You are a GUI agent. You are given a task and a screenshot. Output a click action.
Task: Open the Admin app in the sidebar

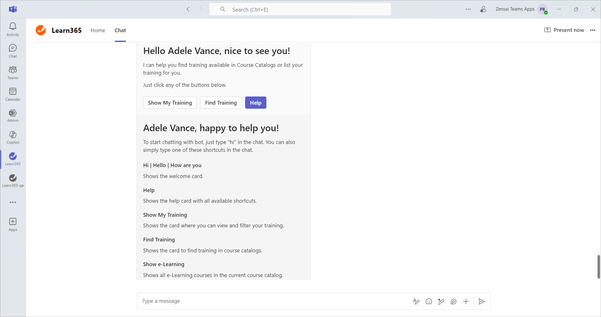coord(13,116)
